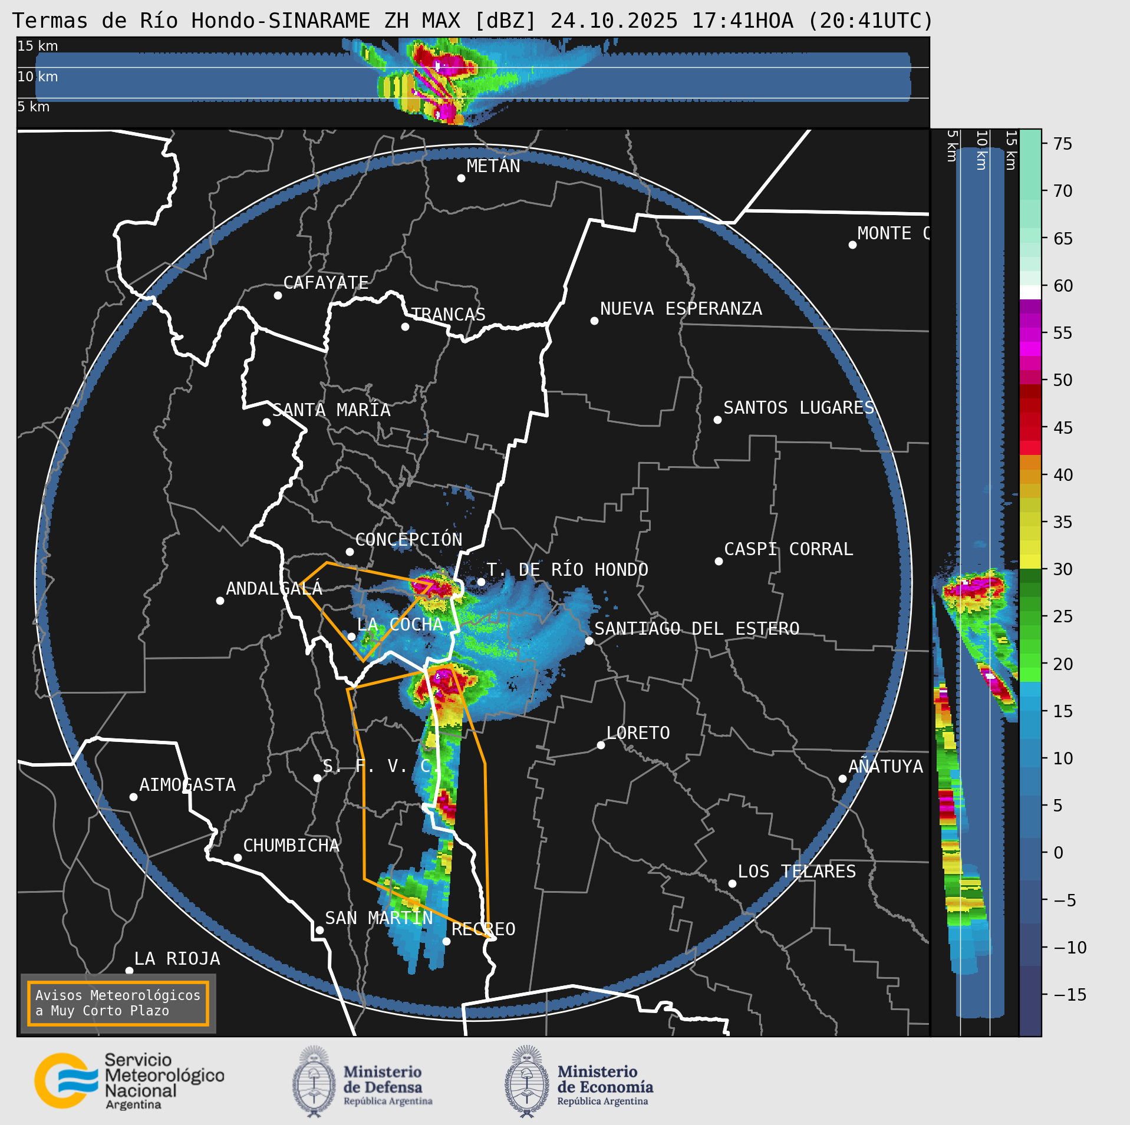The image size is (1130, 1125).
Task: Click the CONCEPCIÓN city label
Action: point(408,539)
